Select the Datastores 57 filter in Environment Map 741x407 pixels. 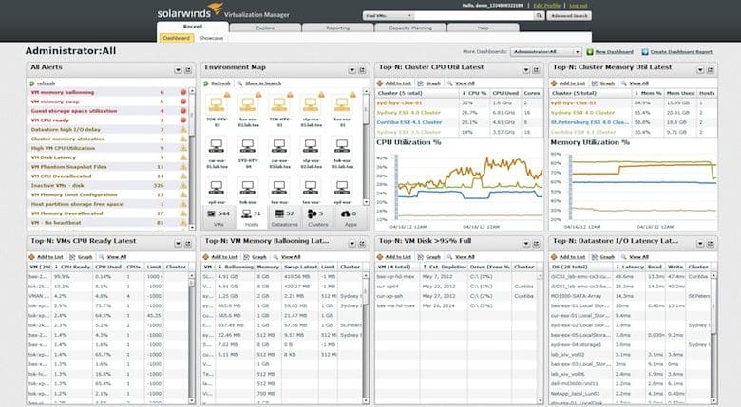(x=284, y=217)
